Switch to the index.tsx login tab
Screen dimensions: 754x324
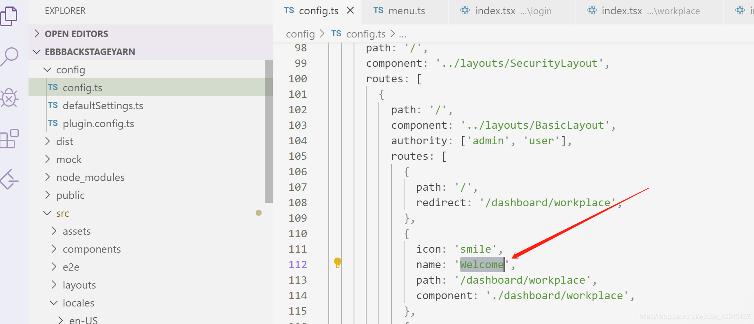pyautogui.click(x=512, y=11)
